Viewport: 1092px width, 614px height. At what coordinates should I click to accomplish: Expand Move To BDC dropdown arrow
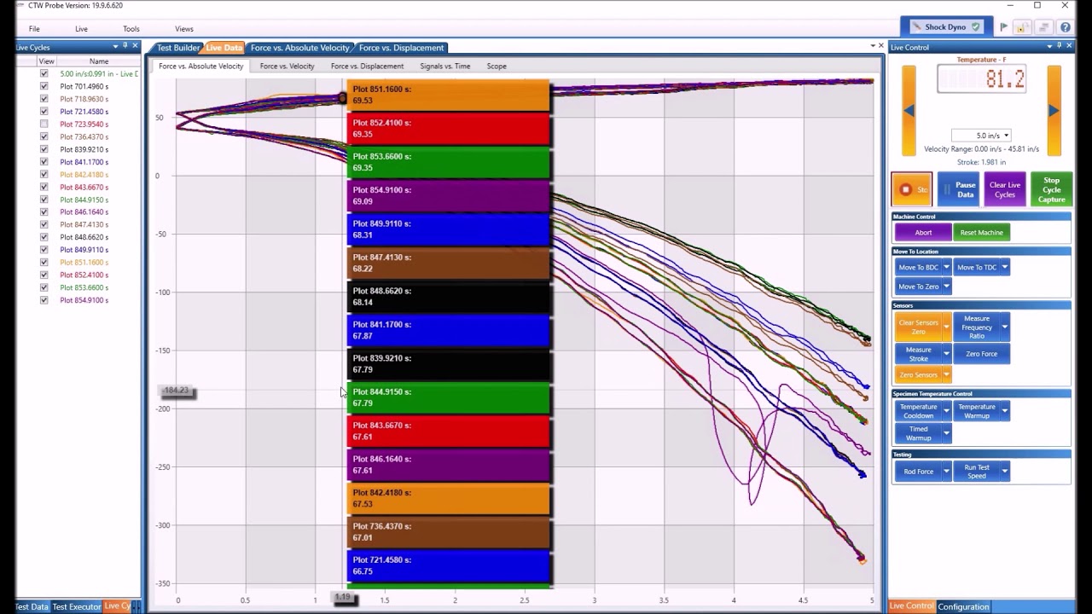pos(946,268)
